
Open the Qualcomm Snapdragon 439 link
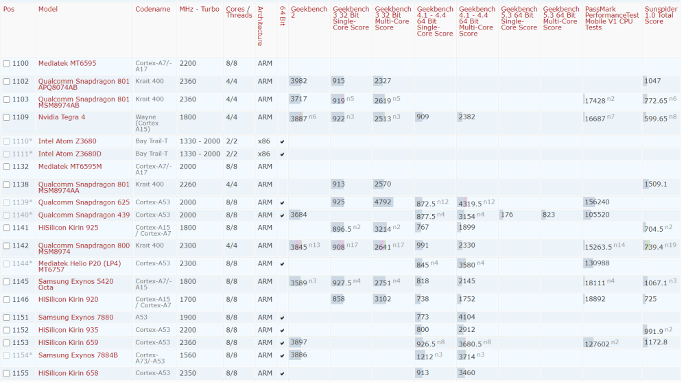(x=84, y=215)
